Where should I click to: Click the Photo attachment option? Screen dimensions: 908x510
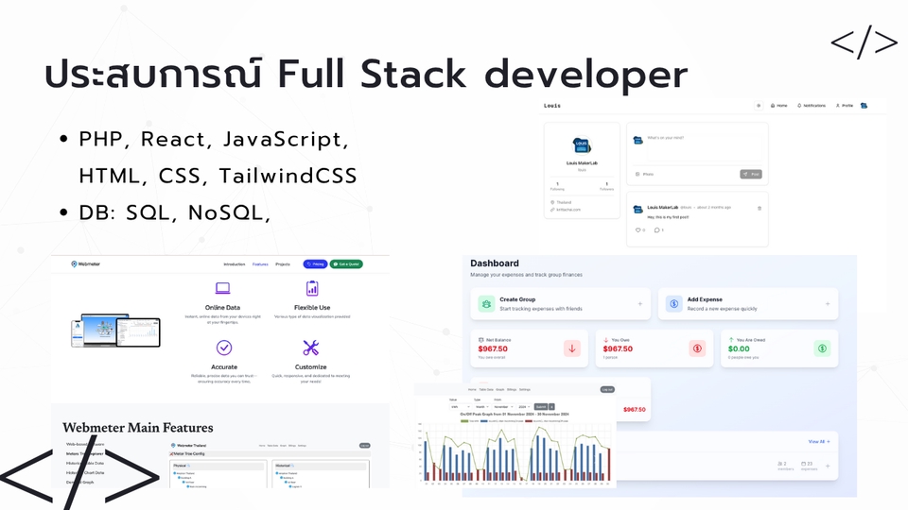(644, 174)
